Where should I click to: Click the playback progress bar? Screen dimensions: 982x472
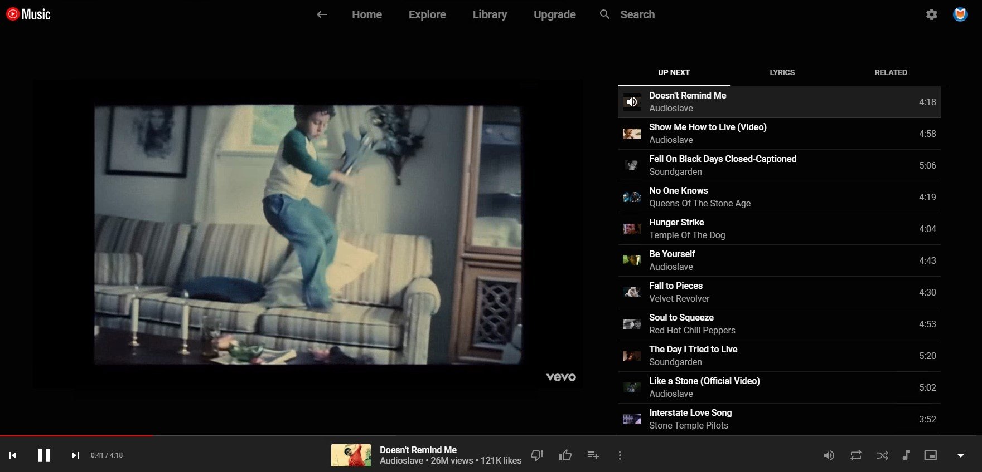(x=491, y=436)
